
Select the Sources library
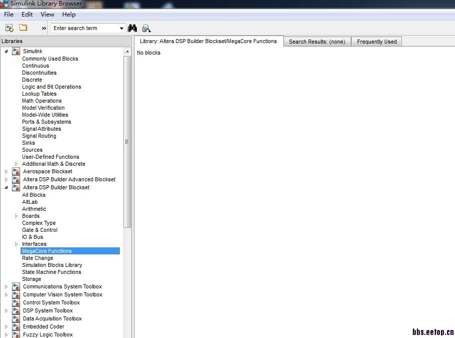pyautogui.click(x=32, y=150)
